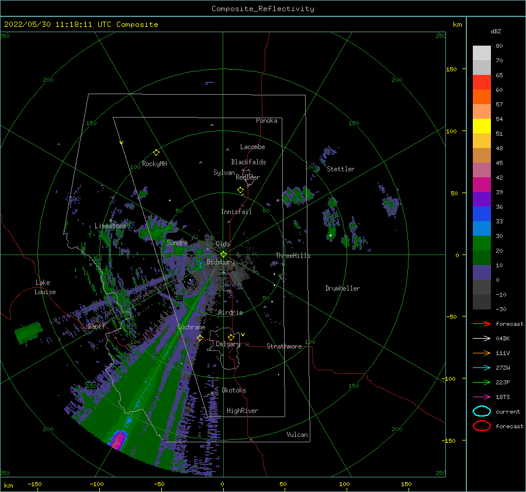Click the Calgary city label
This screenshot has width=526, height=492.
228,344
